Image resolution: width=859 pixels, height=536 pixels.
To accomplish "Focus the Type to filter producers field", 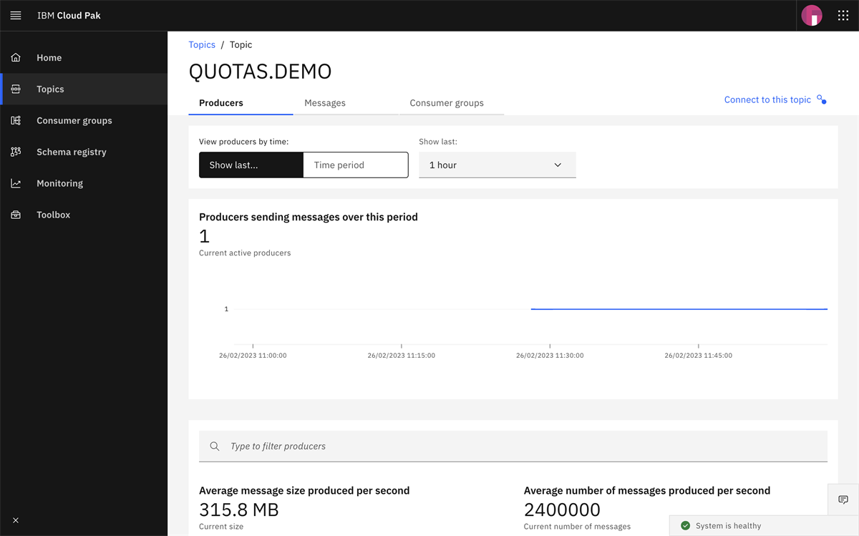I will point(513,446).
